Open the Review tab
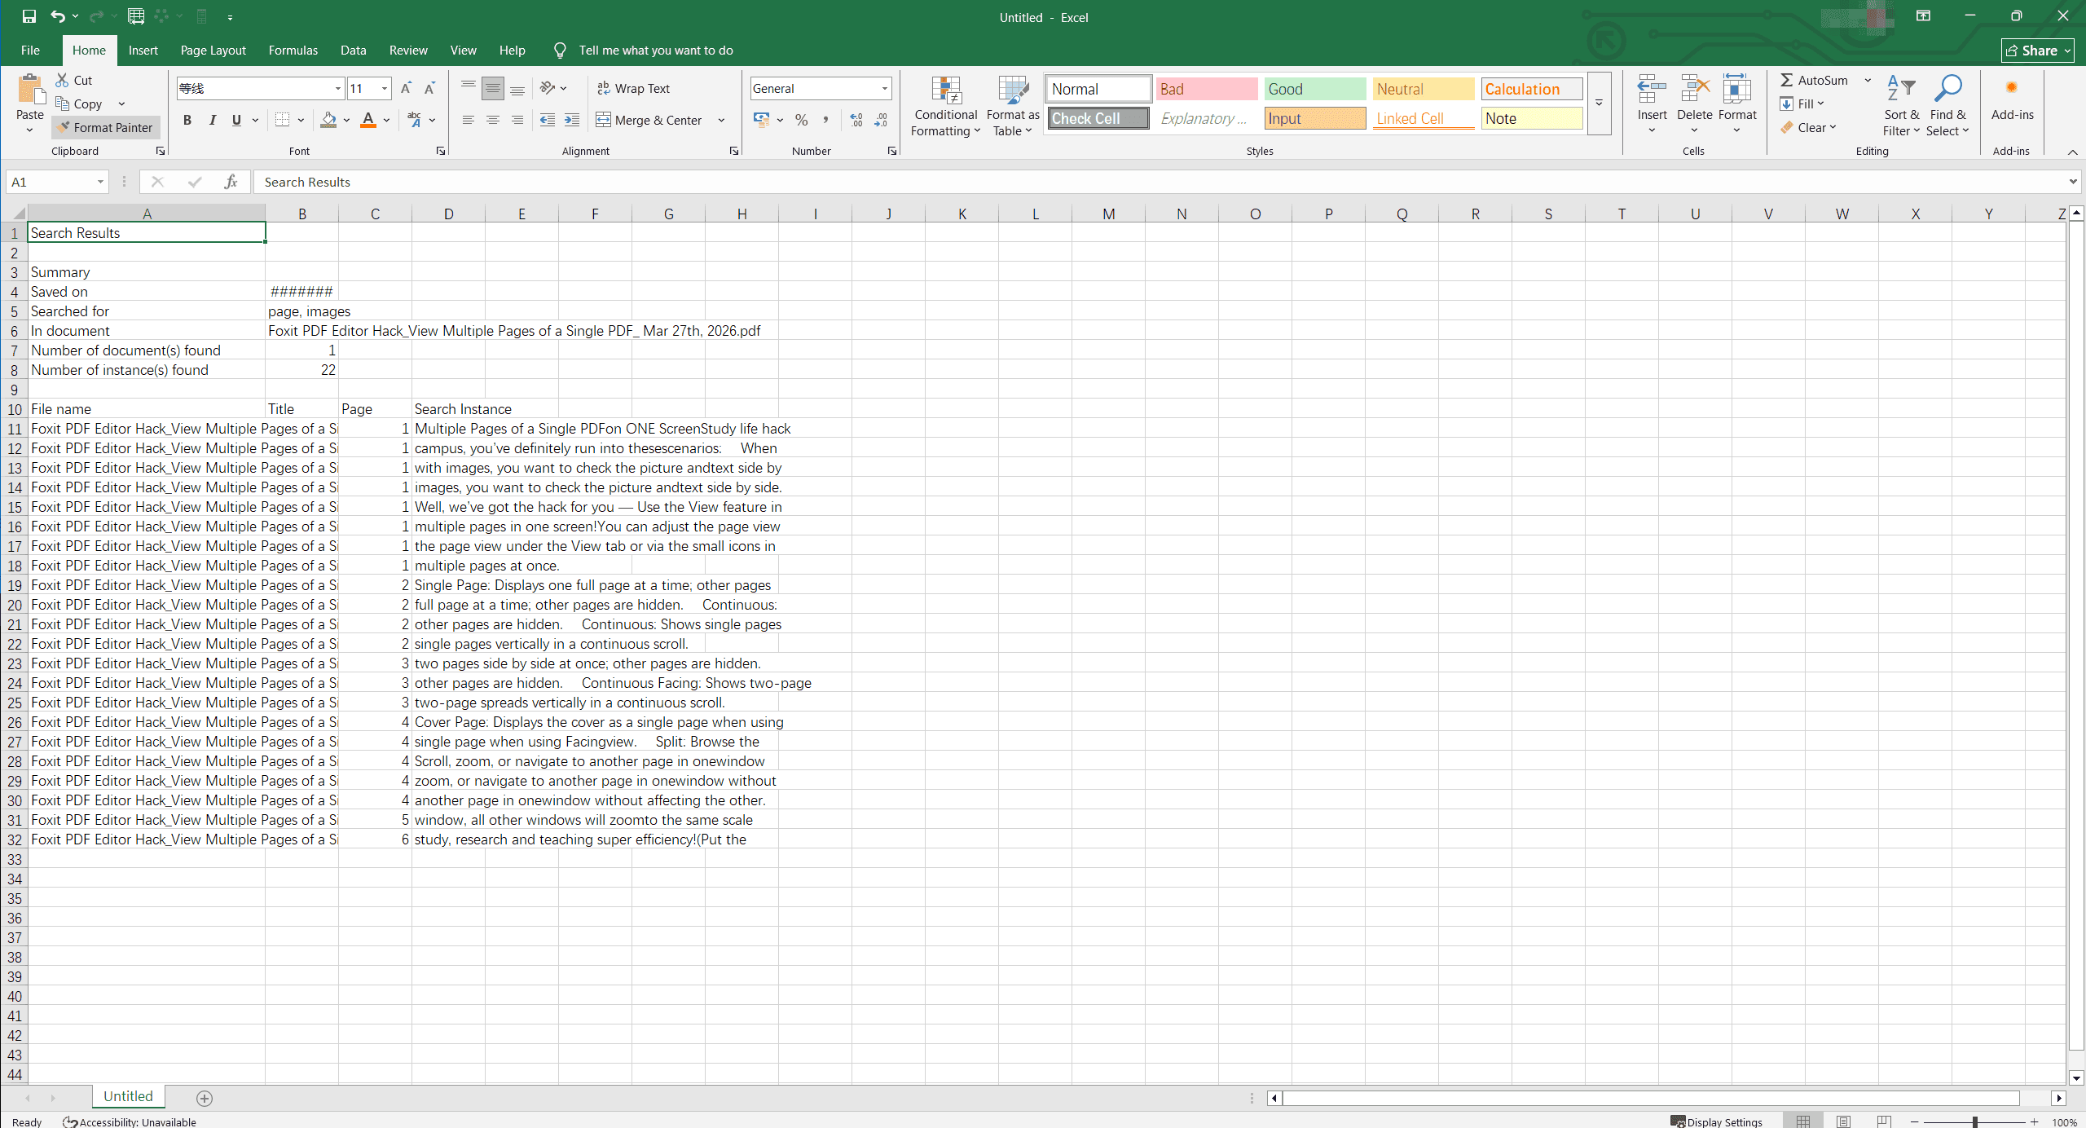 408,50
